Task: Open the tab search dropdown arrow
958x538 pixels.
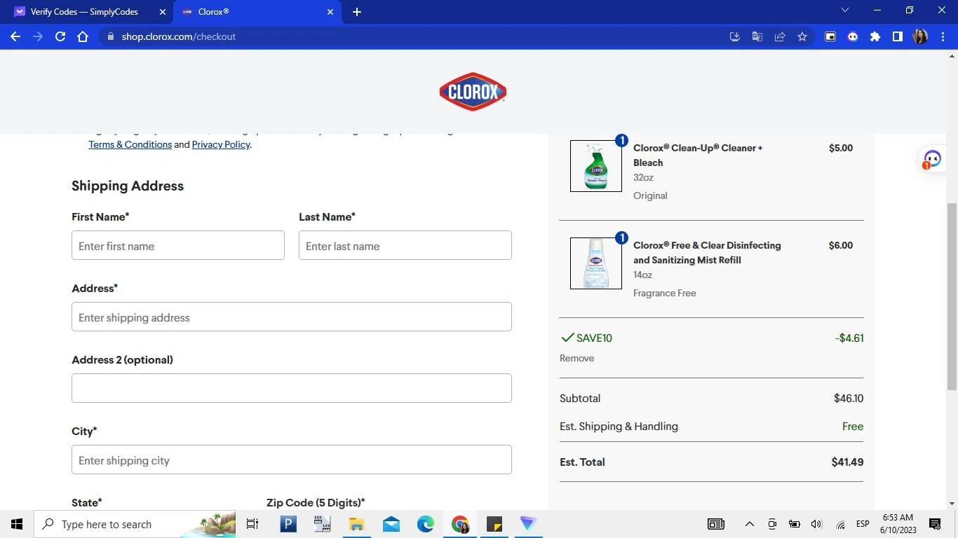Action: point(845,11)
